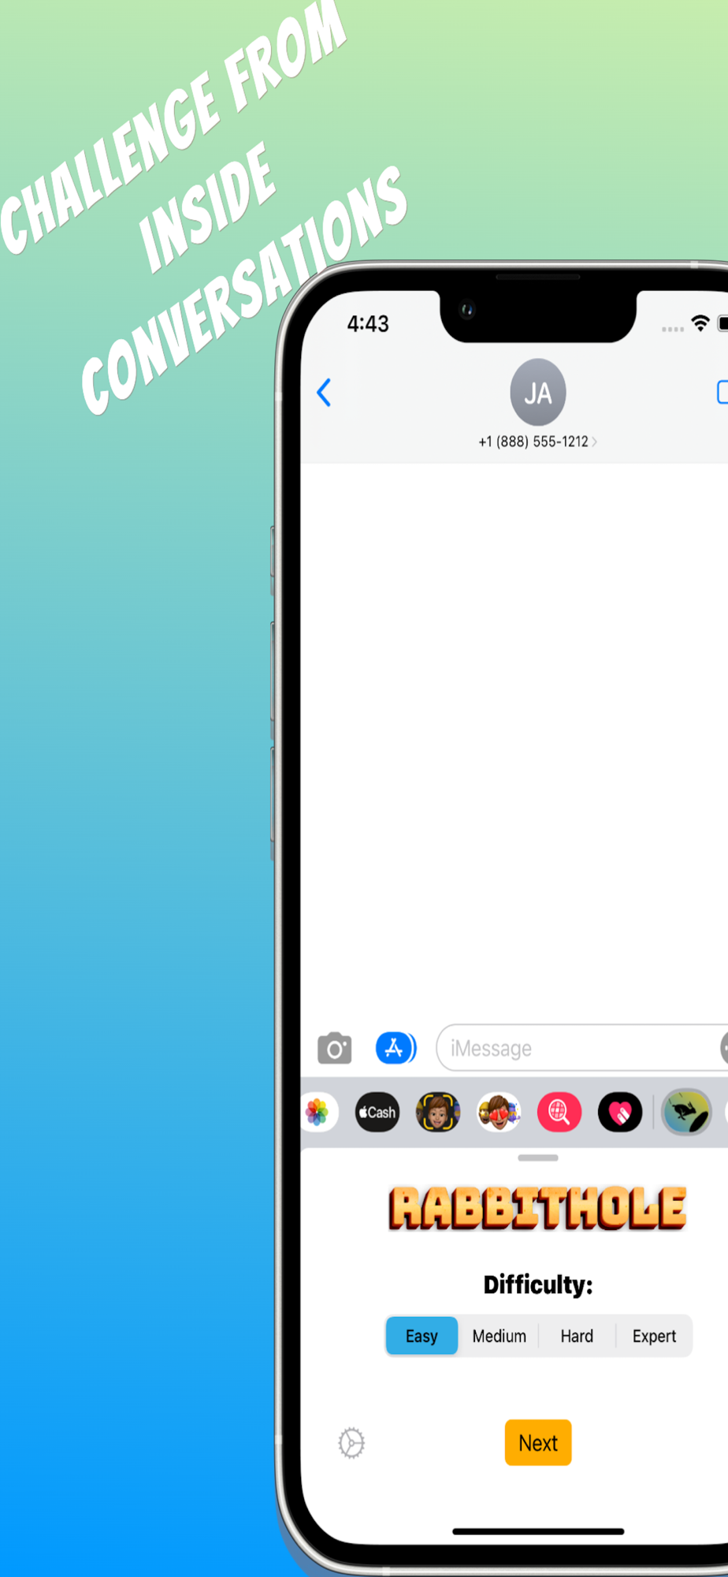Viewport: 728px width, 1577px height.
Task: Tap the Wi-Fi status icon
Action: [x=700, y=322]
